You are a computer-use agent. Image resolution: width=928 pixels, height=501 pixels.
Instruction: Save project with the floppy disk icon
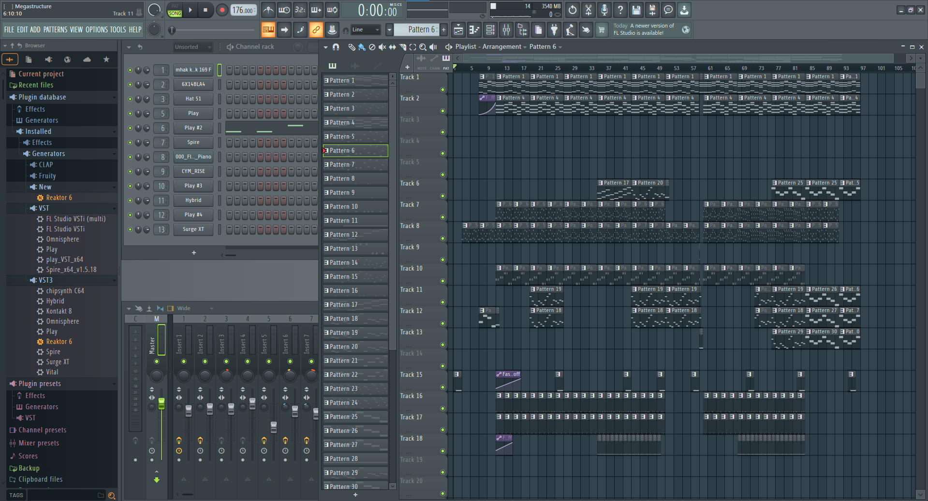click(636, 10)
